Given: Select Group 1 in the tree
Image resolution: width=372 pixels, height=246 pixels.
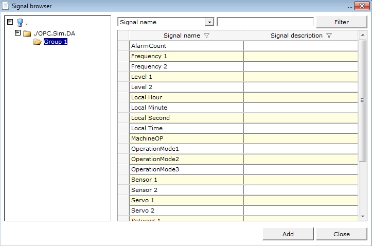Looking at the screenshot, I should click(x=55, y=42).
